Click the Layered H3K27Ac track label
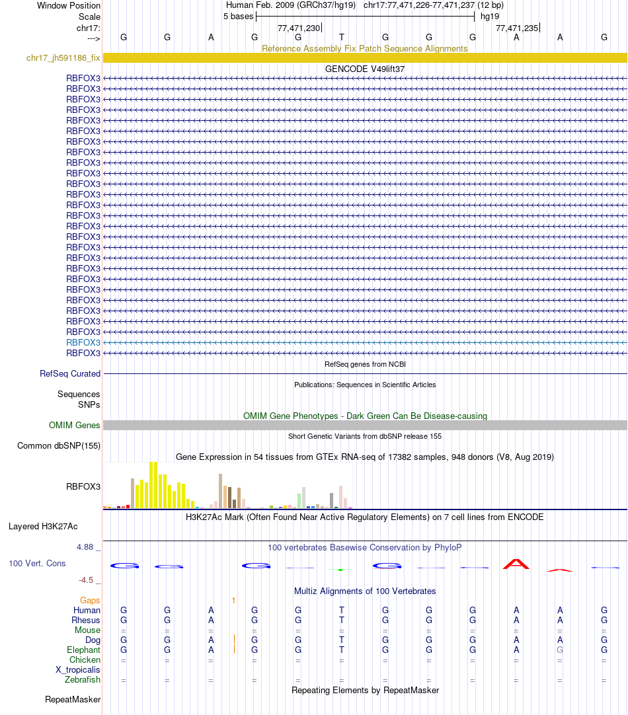 pyautogui.click(x=43, y=526)
